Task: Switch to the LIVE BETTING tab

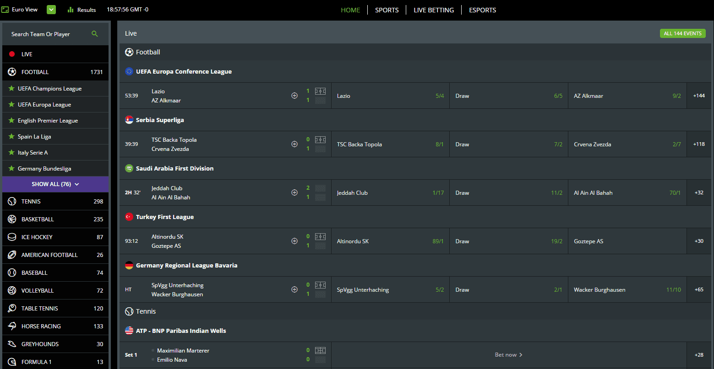Action: (x=433, y=10)
